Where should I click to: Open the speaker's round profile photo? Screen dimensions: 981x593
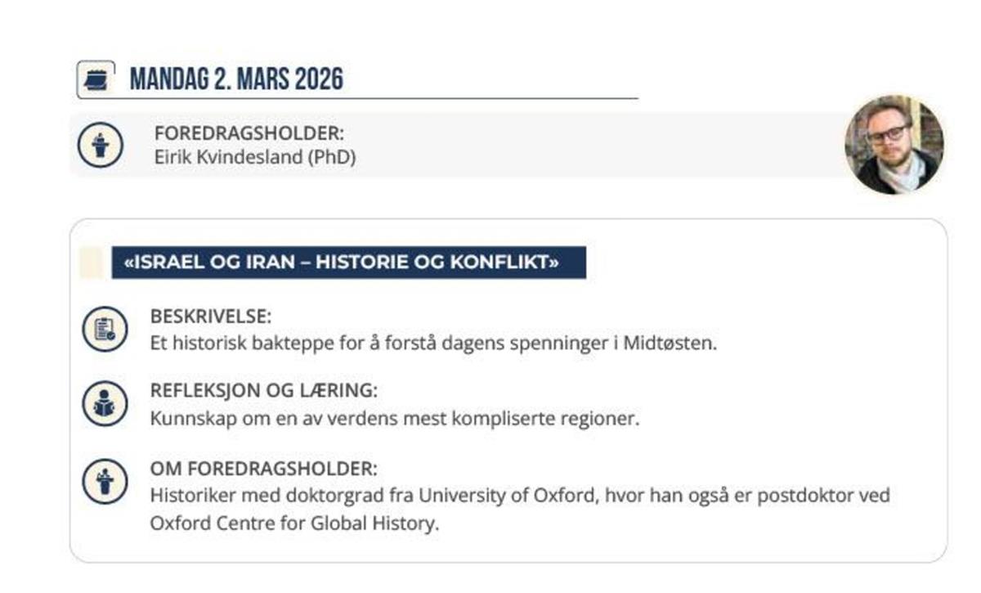click(894, 145)
